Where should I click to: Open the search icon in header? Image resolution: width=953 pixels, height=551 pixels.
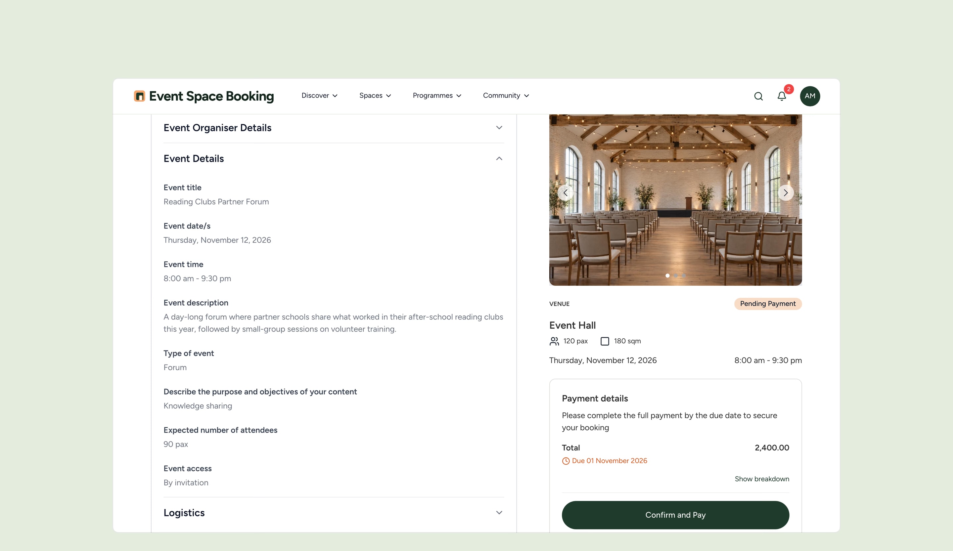coord(758,96)
